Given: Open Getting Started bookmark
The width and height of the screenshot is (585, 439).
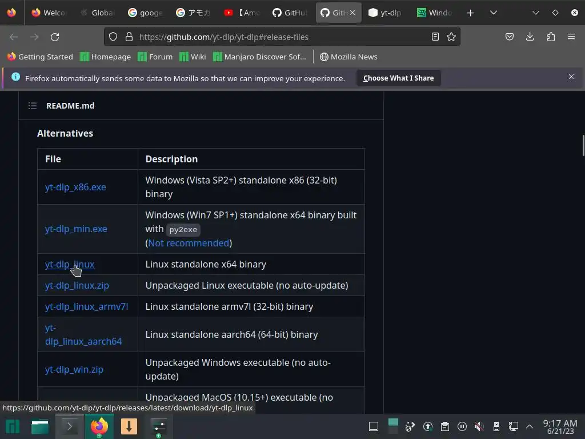Looking at the screenshot, I should click(41, 57).
